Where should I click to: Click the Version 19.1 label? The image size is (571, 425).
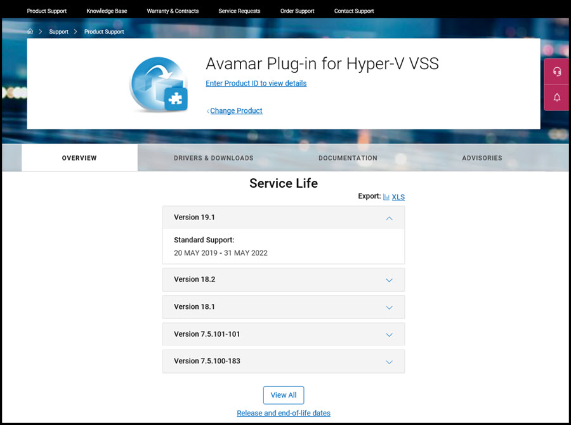coord(195,217)
